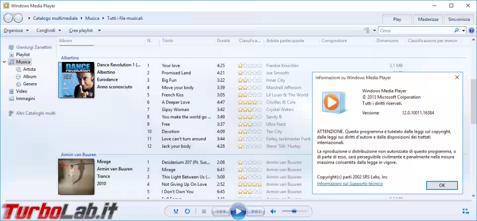Viewport: 477px width, 221px height.
Task: Click Catalogo multimediale in breadcrumb
Action: 55,18
